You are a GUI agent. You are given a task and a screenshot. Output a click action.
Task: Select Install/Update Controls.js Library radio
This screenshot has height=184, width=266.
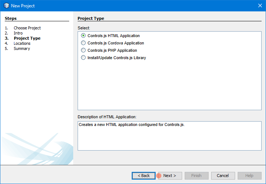[x=113, y=58]
